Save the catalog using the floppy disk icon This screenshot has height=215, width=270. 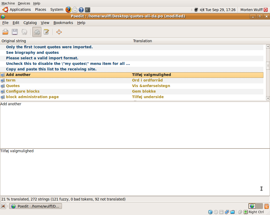pos(15,32)
